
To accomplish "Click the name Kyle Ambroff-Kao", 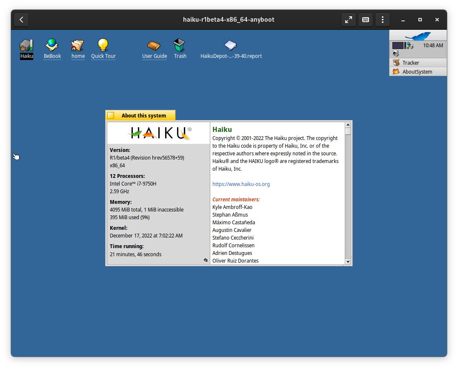I will click(232, 207).
